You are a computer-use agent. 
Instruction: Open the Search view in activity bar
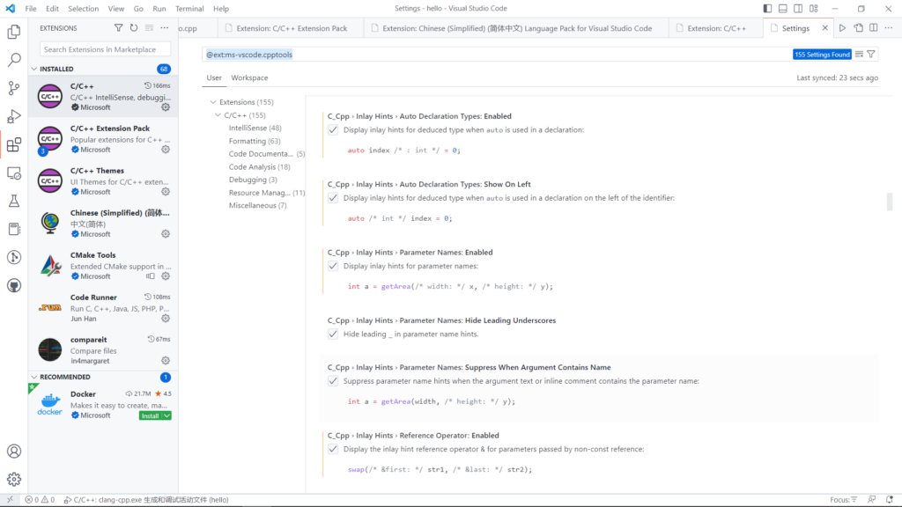point(14,61)
